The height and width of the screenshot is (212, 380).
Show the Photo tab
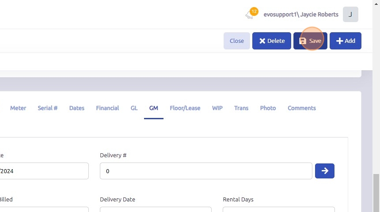[268, 108]
